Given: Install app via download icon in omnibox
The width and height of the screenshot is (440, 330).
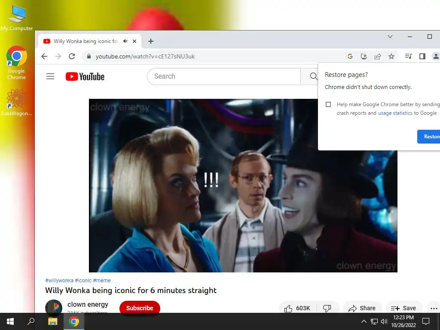Looking at the screenshot, I should (x=364, y=56).
